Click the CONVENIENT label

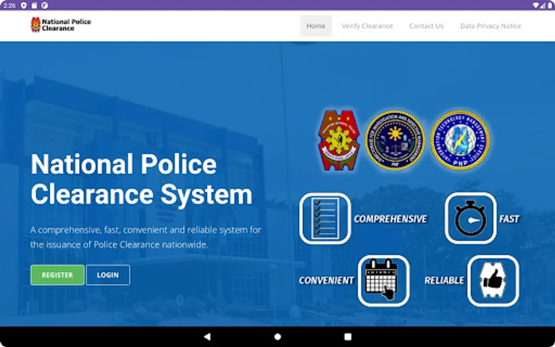326,281
